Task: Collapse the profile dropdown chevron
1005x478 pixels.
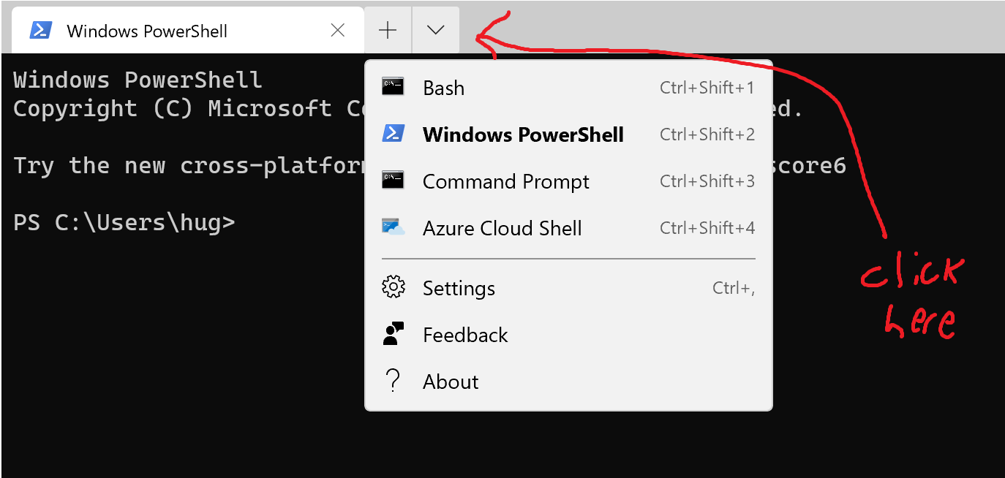Action: pyautogui.click(x=435, y=30)
